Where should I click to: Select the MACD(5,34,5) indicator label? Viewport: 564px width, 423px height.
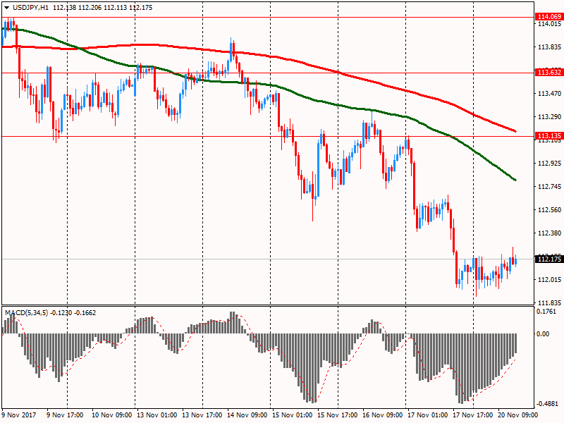(26, 313)
